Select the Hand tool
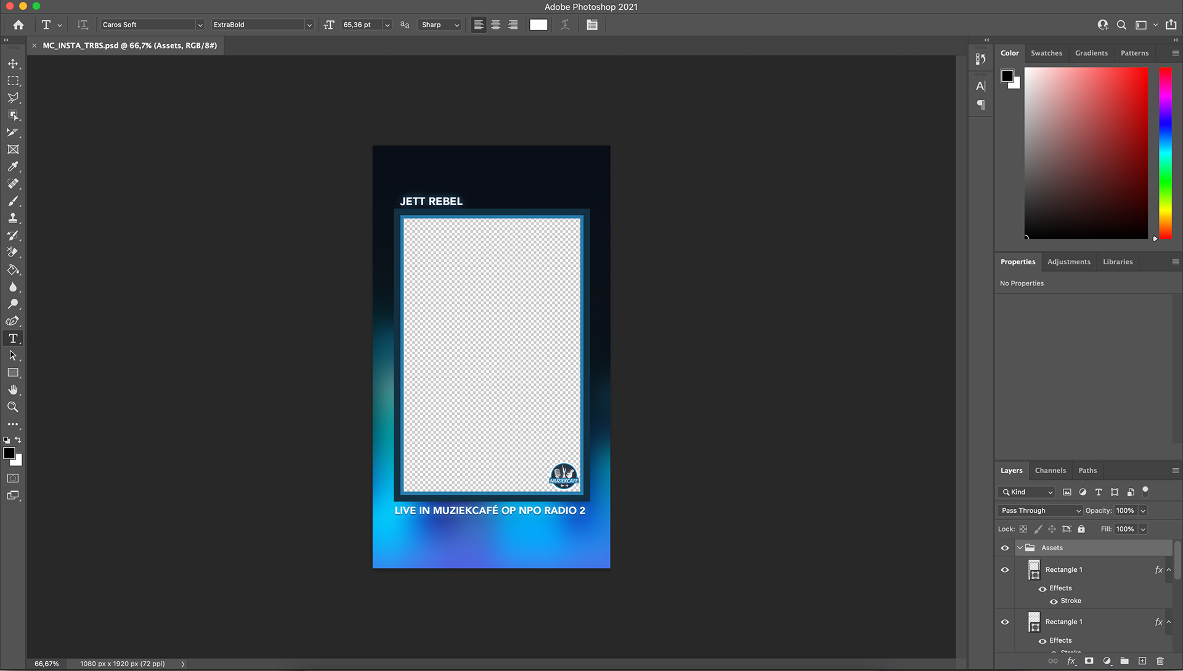Image resolution: width=1183 pixels, height=671 pixels. (x=13, y=390)
